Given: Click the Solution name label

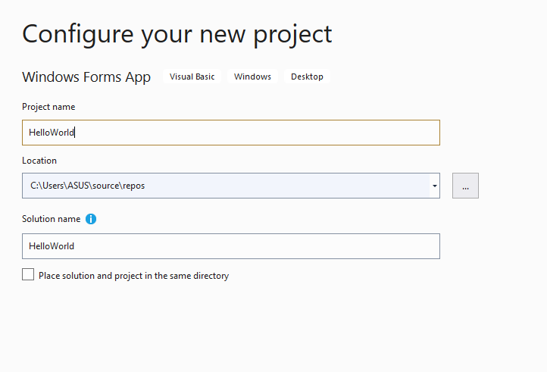Looking at the screenshot, I should coord(51,219).
